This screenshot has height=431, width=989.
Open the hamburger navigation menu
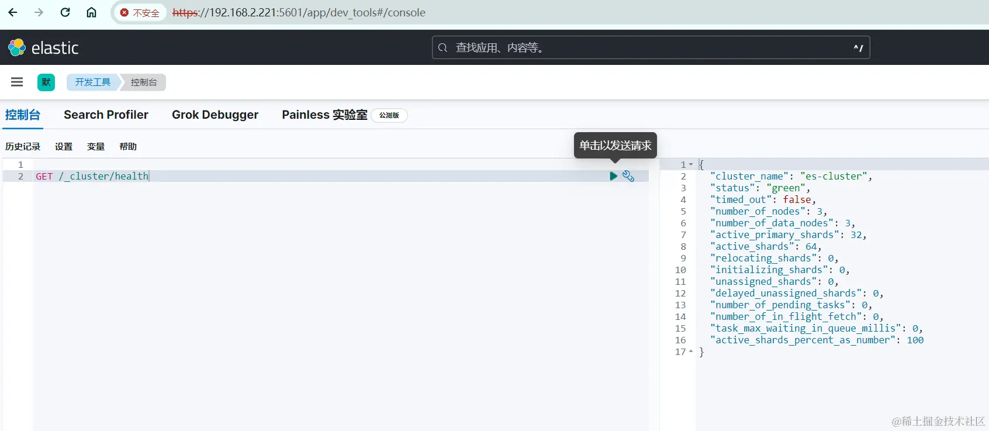click(x=17, y=82)
